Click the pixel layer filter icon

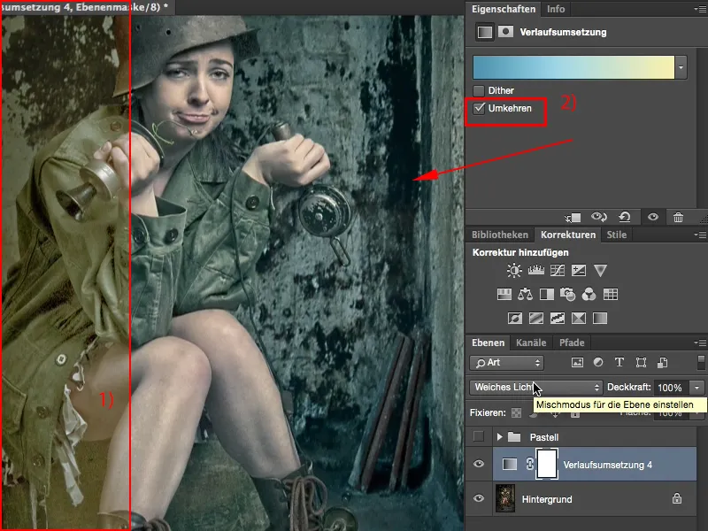[578, 363]
